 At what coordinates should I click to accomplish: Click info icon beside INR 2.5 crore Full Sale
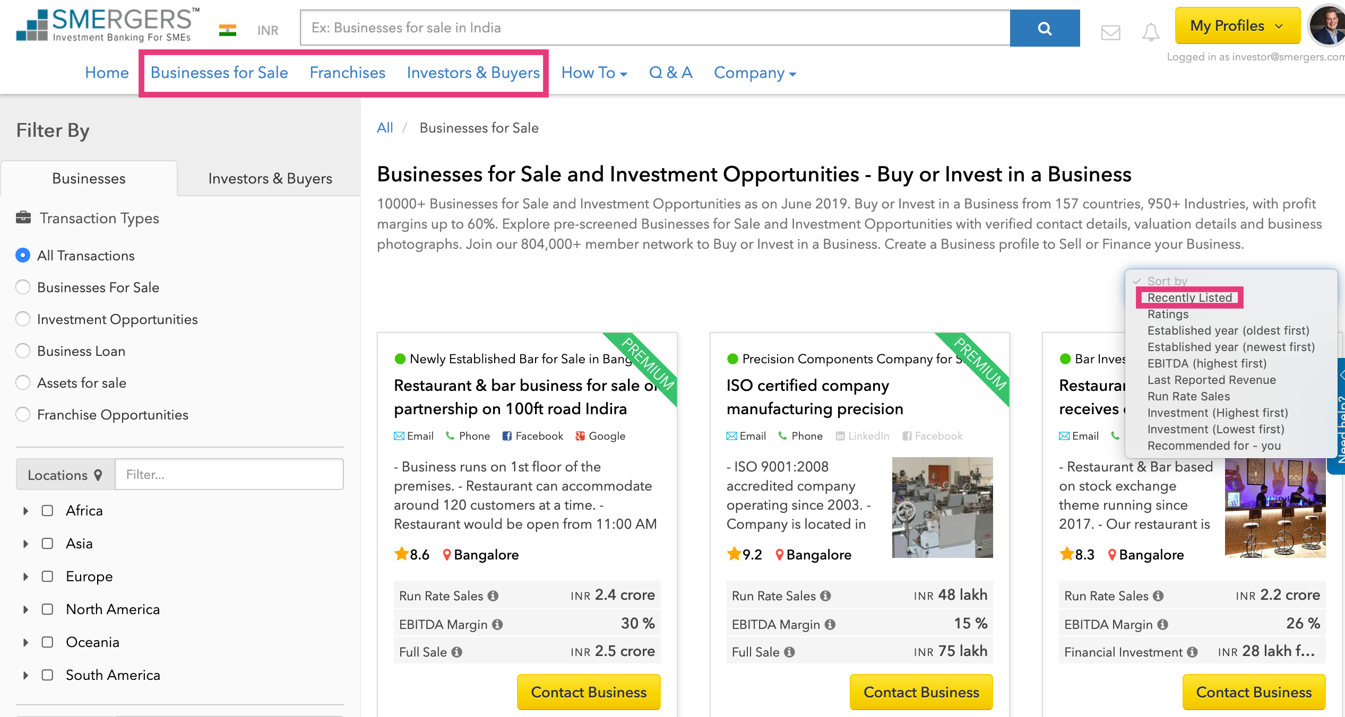[x=457, y=652]
